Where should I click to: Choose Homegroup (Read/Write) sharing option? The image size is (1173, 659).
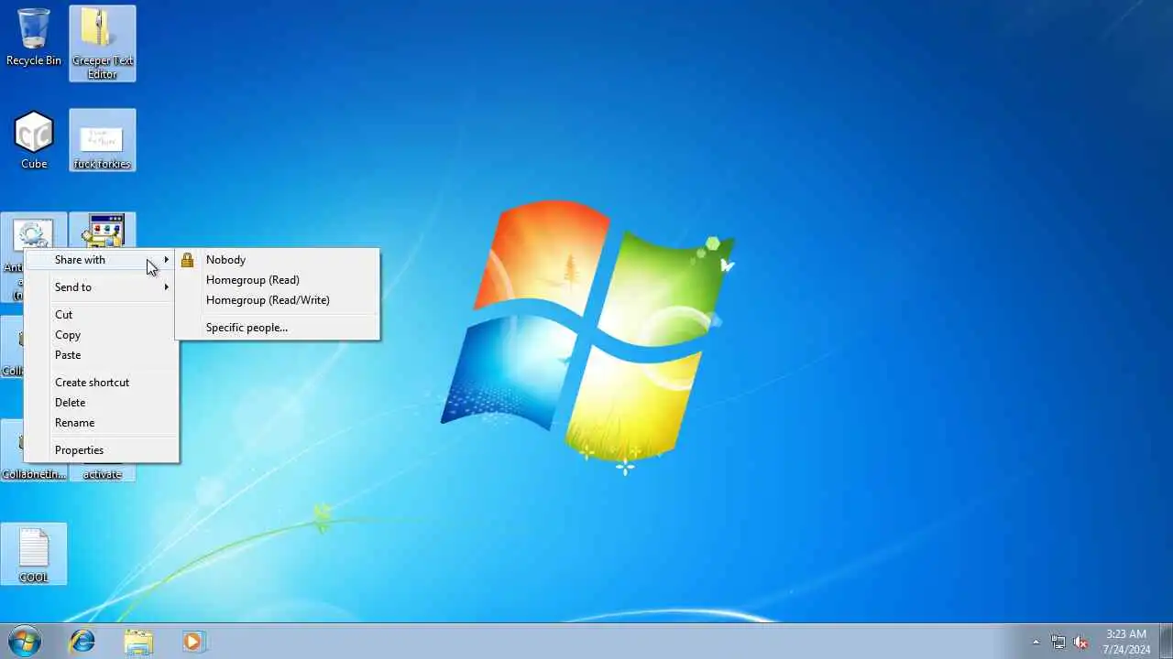tap(278, 300)
